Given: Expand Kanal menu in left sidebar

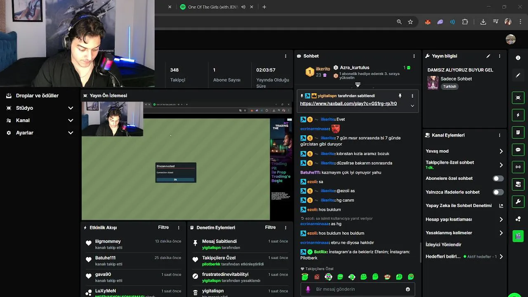Looking at the screenshot, I should (x=71, y=120).
